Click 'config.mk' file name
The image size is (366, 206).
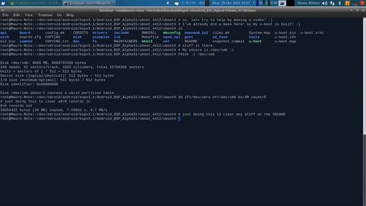point(55,33)
